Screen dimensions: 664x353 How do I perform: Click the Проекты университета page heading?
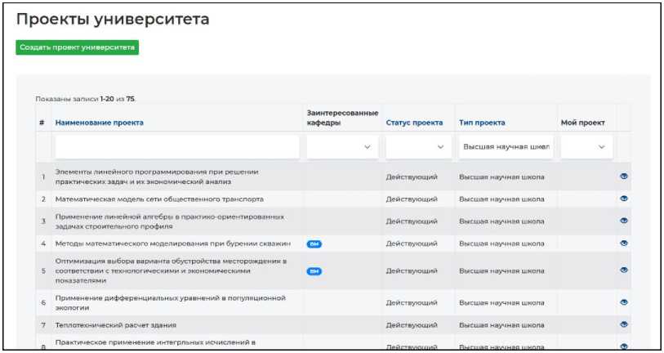click(113, 20)
